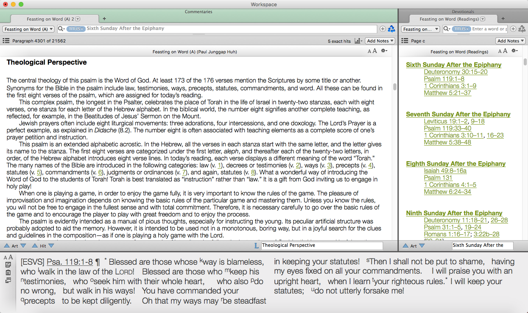Image resolution: width=528 pixels, height=313 pixels.
Task: Open Matthew 5:21–37 reading link
Action: coord(447,93)
